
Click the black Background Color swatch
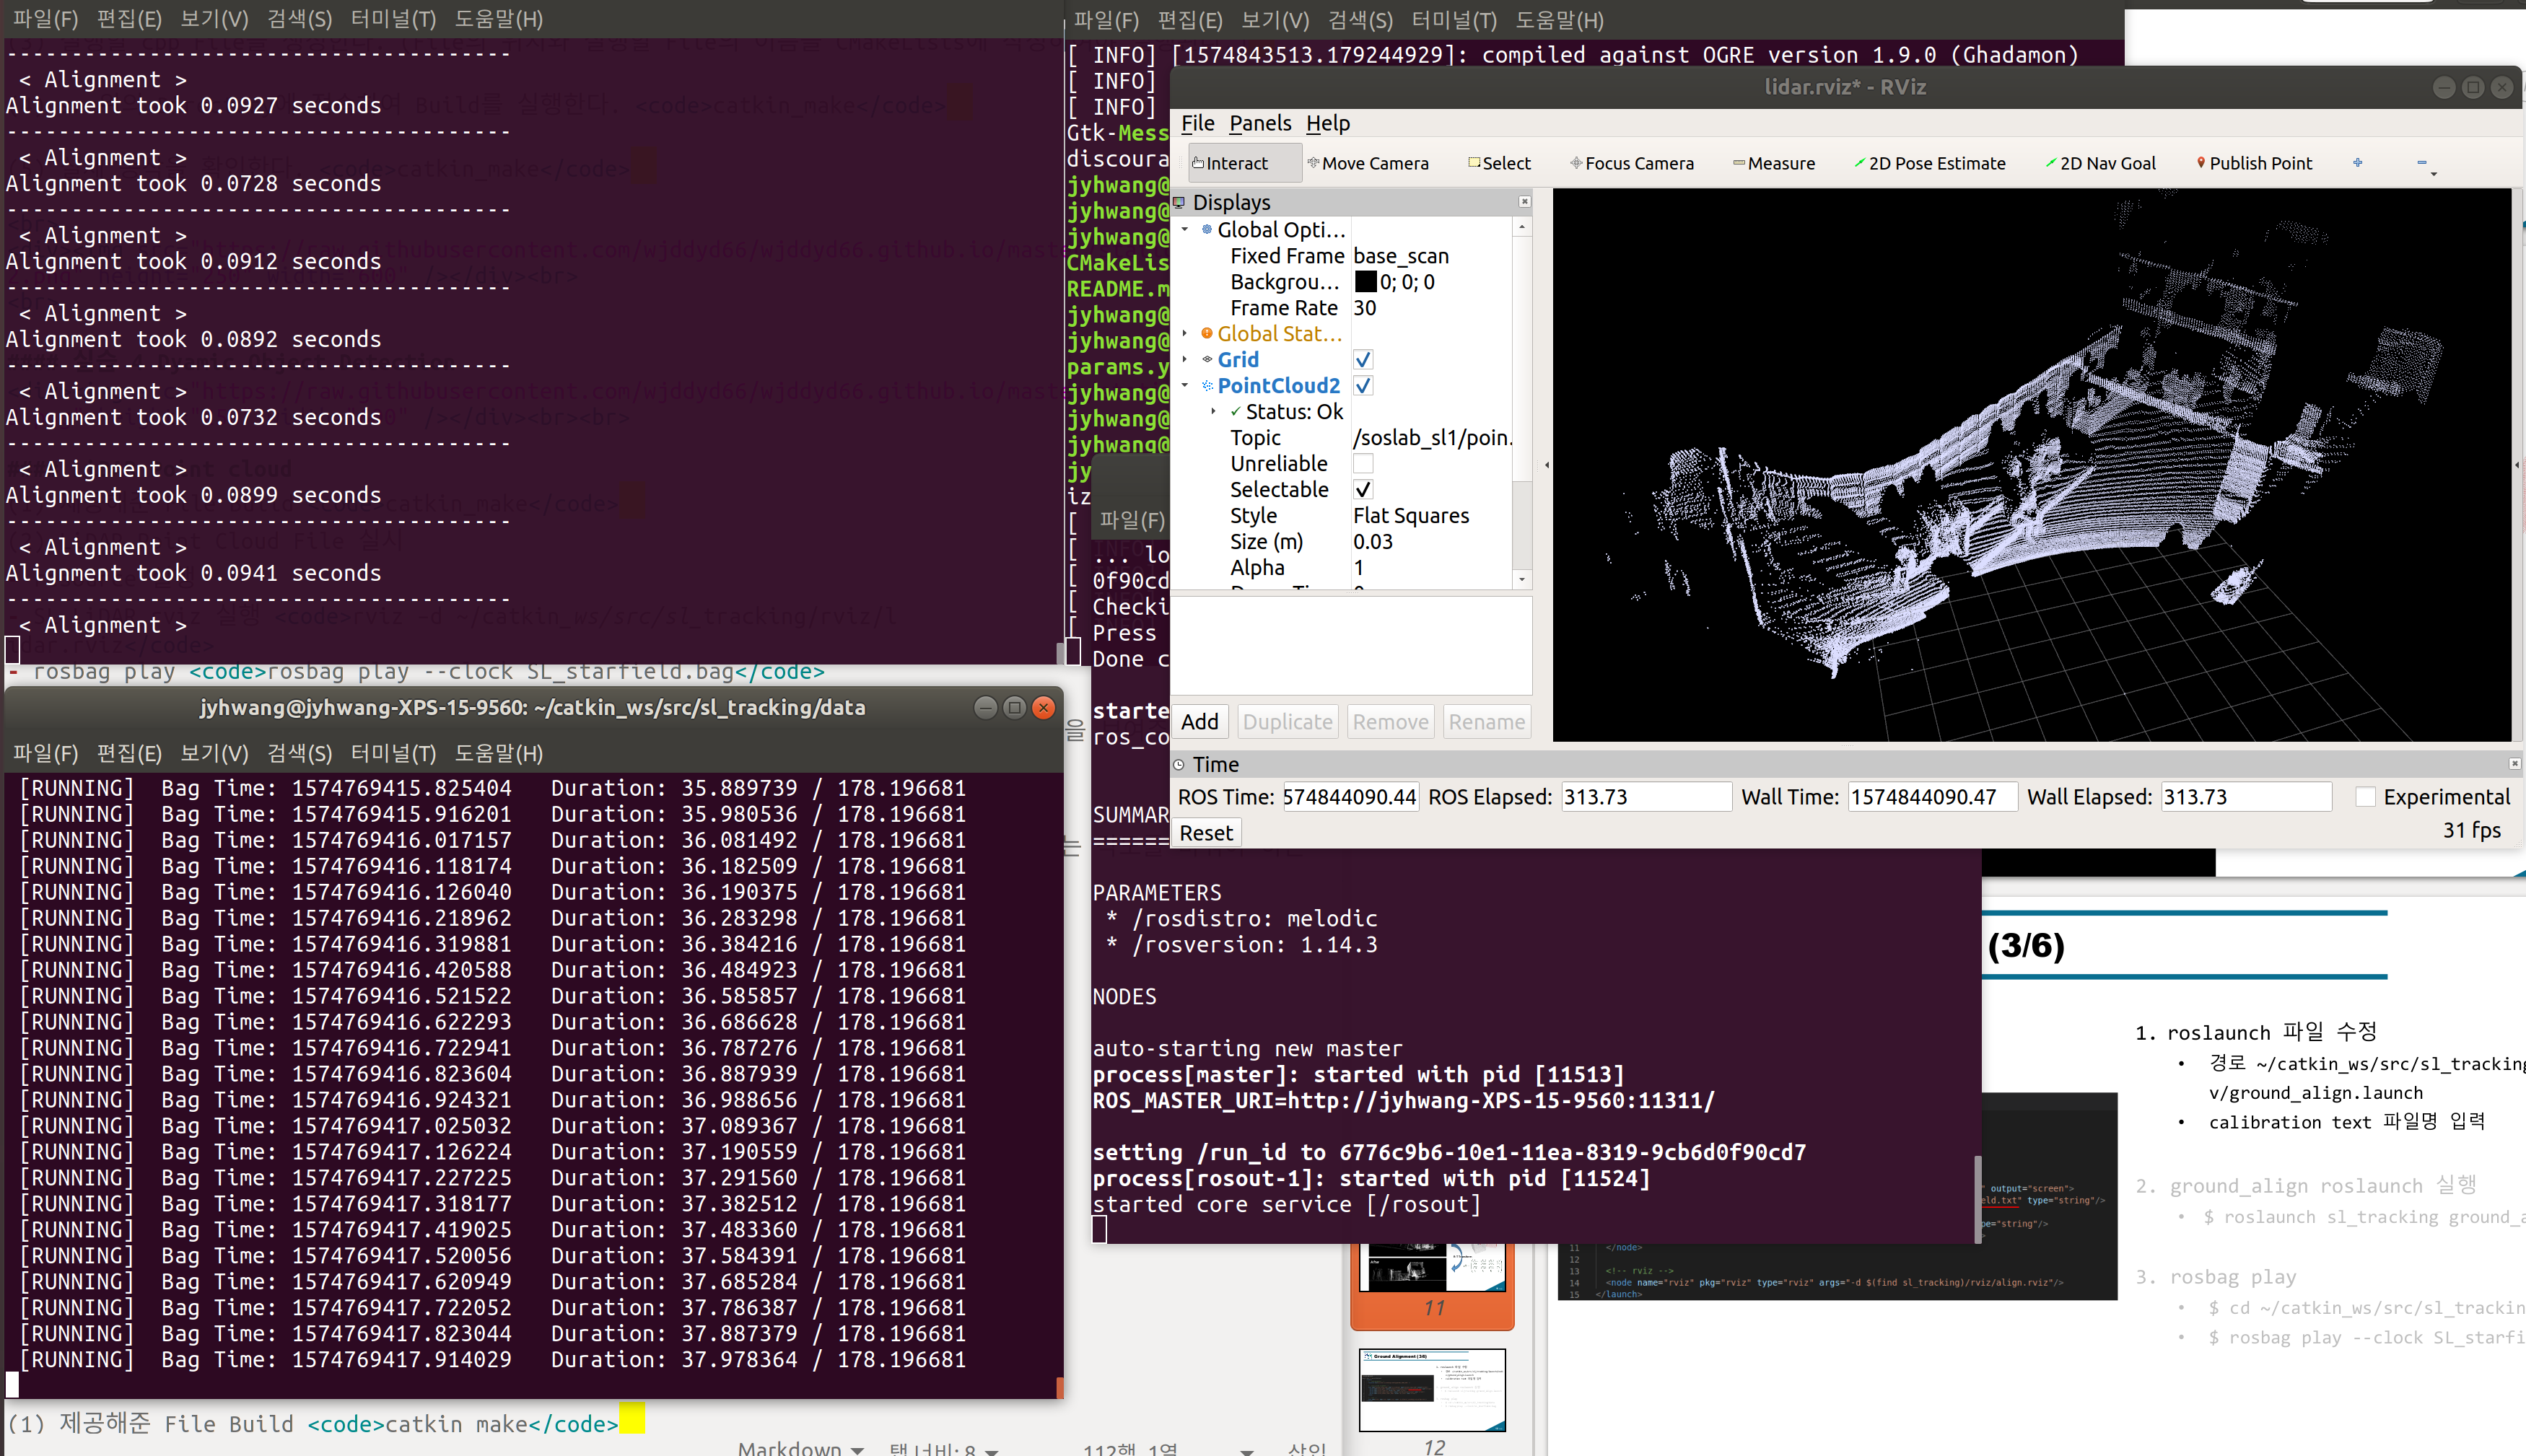tap(1365, 282)
